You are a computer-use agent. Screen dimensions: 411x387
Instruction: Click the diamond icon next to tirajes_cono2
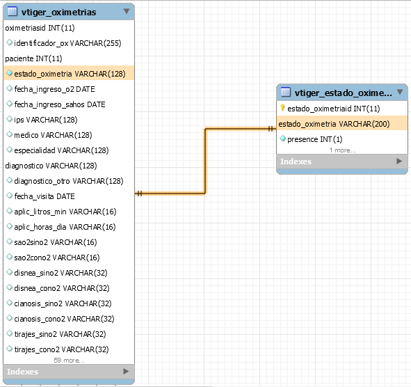click(10, 349)
